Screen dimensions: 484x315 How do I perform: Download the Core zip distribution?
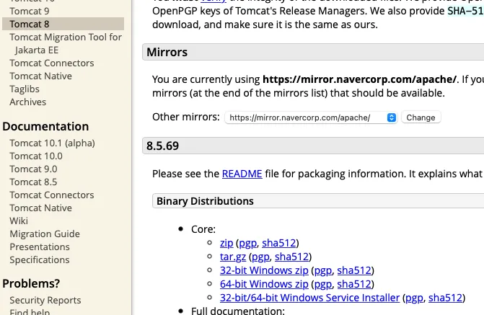click(x=226, y=243)
